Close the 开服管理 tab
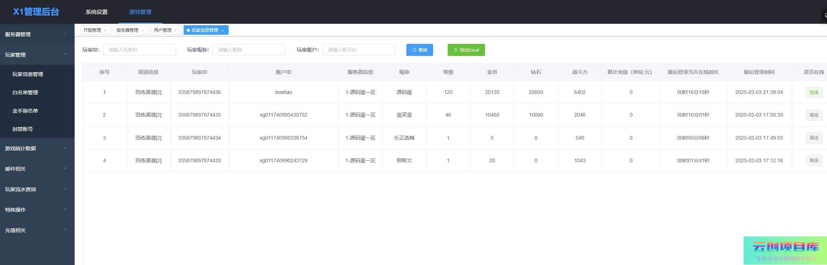This screenshot has width=827, height=265. 105,30
